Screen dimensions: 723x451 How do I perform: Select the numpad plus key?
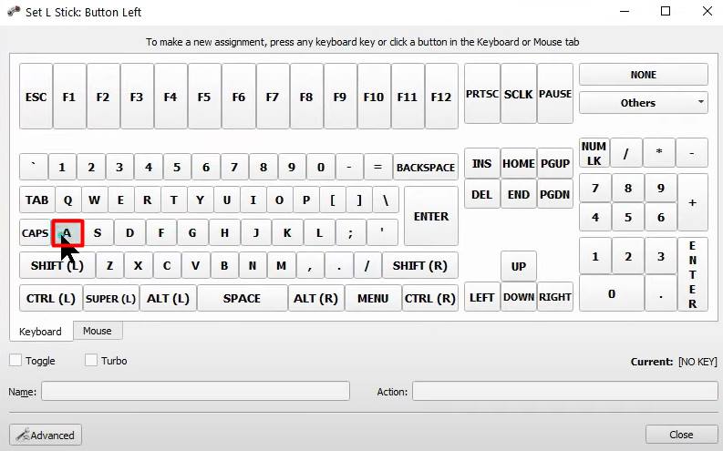692,202
